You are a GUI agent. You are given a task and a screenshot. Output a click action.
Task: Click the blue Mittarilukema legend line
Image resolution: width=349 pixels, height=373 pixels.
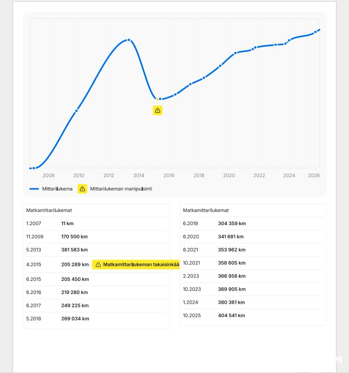(x=34, y=189)
